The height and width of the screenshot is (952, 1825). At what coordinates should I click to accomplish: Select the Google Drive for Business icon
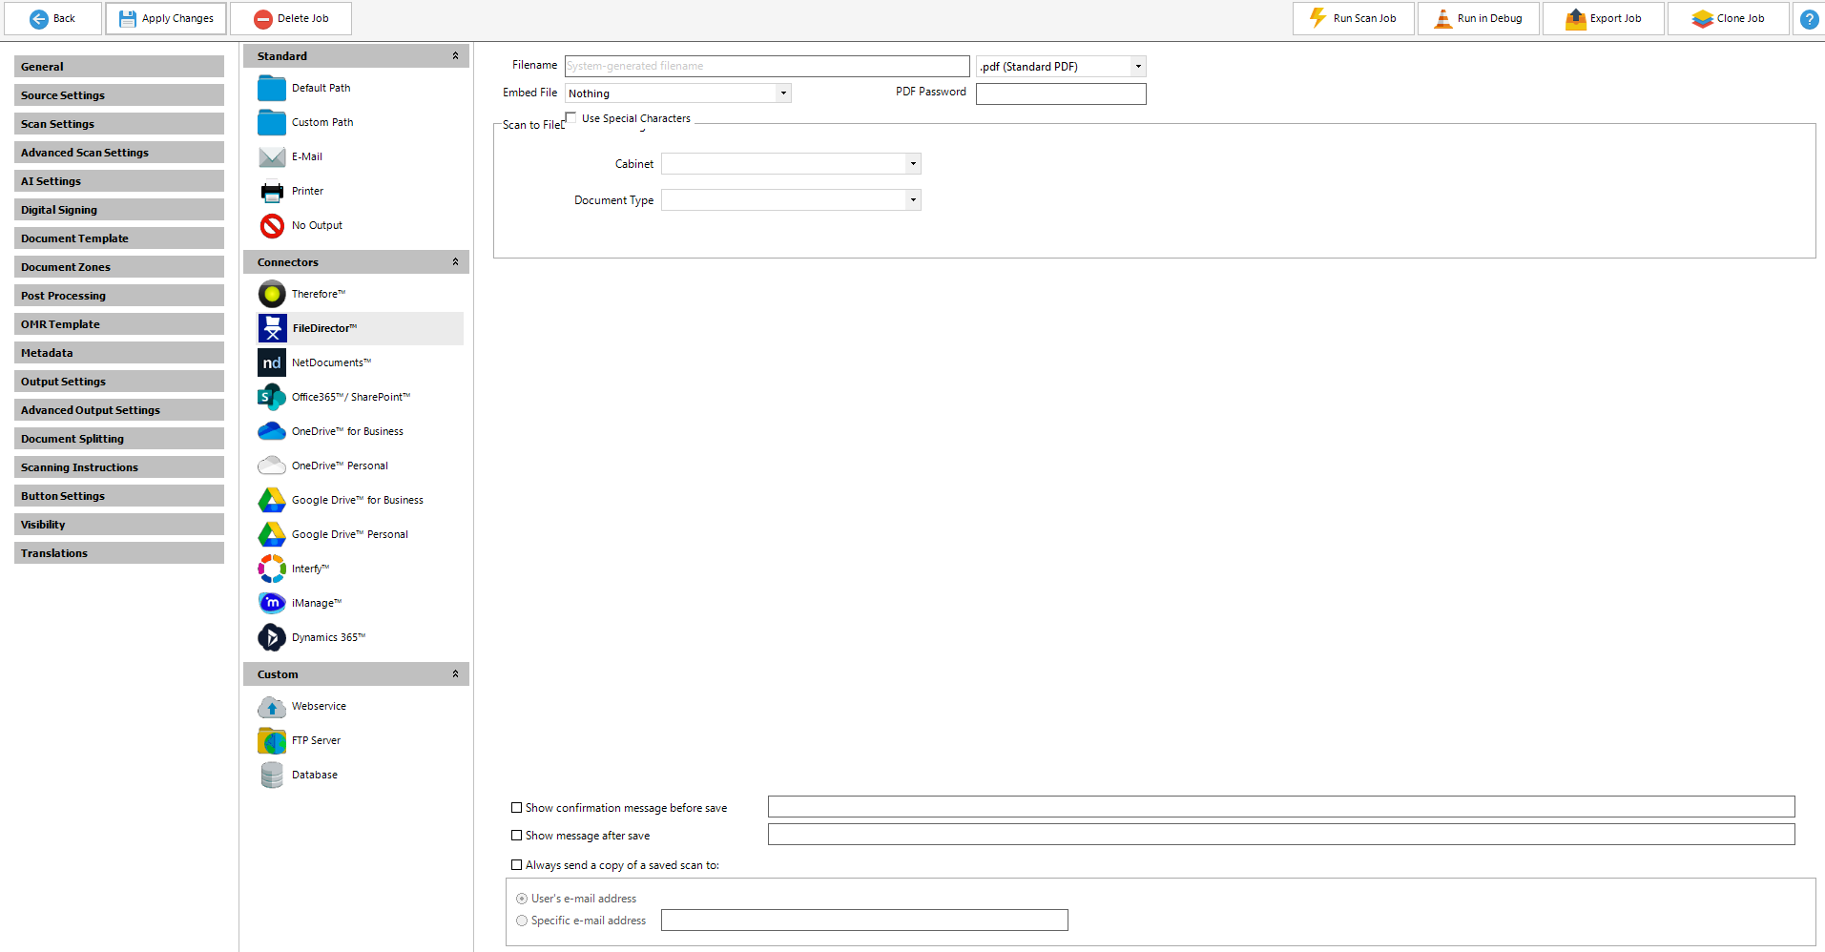pos(272,500)
